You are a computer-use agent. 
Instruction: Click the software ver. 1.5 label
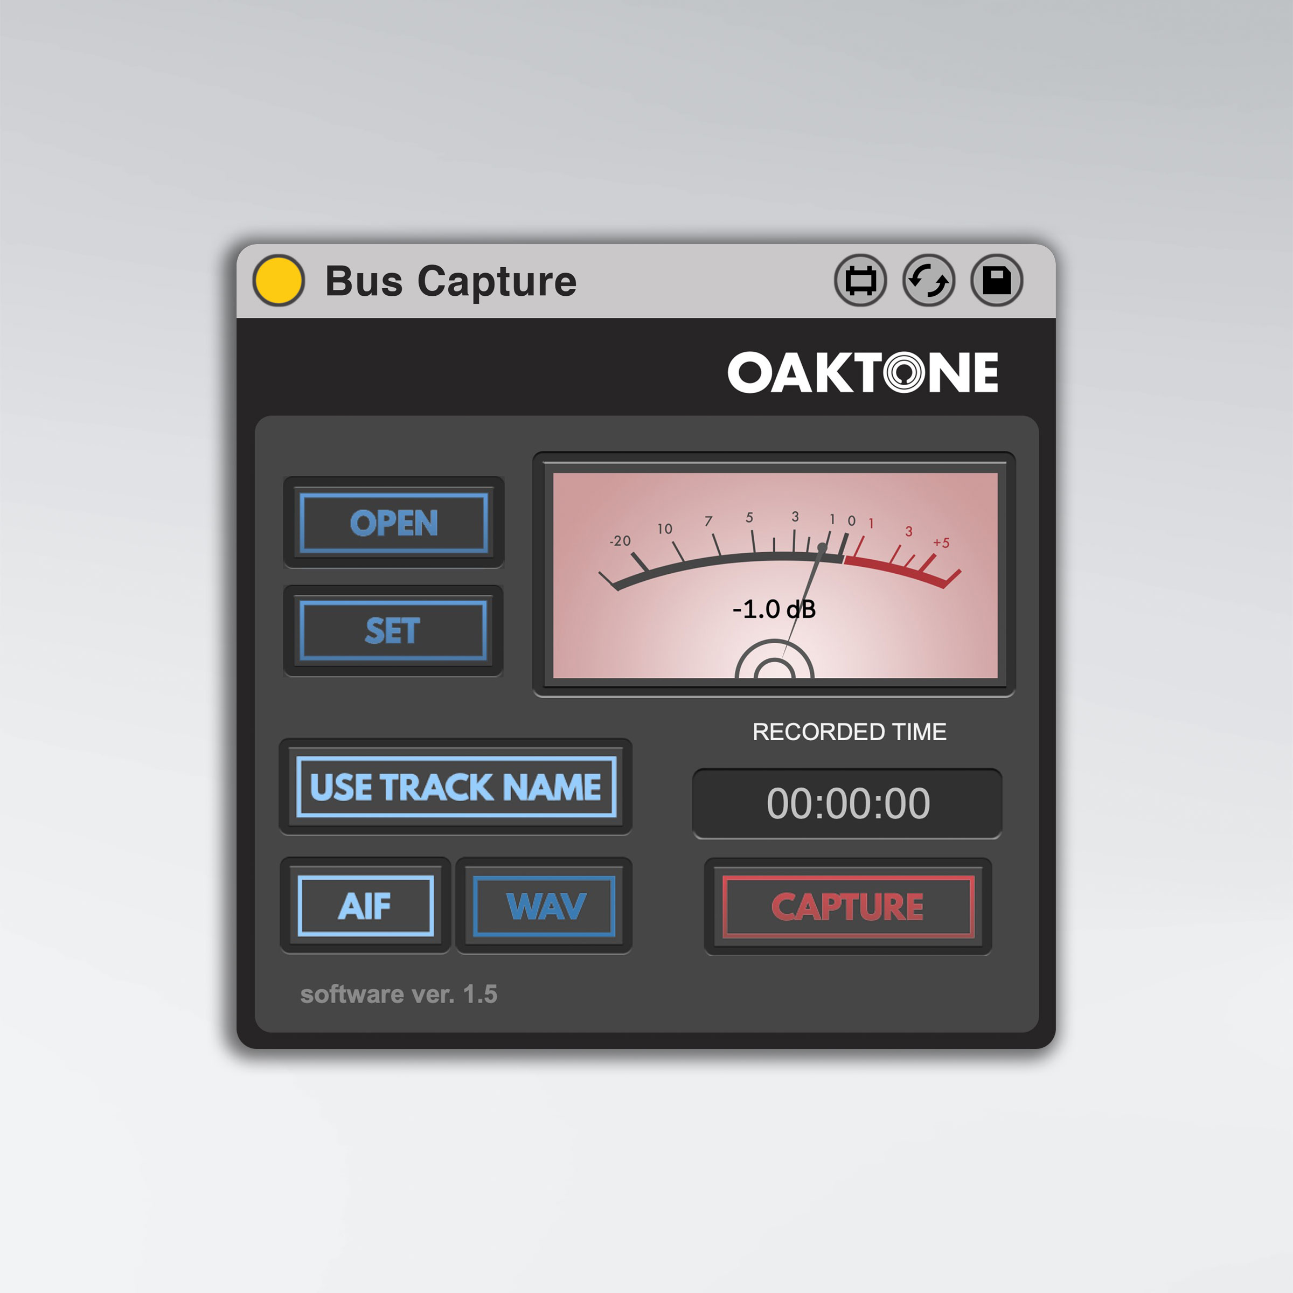[399, 994]
